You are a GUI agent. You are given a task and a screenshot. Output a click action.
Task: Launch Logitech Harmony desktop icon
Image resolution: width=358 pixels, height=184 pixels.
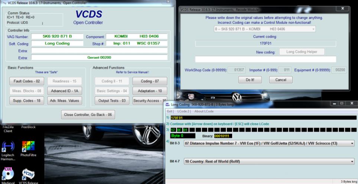pos(8,150)
